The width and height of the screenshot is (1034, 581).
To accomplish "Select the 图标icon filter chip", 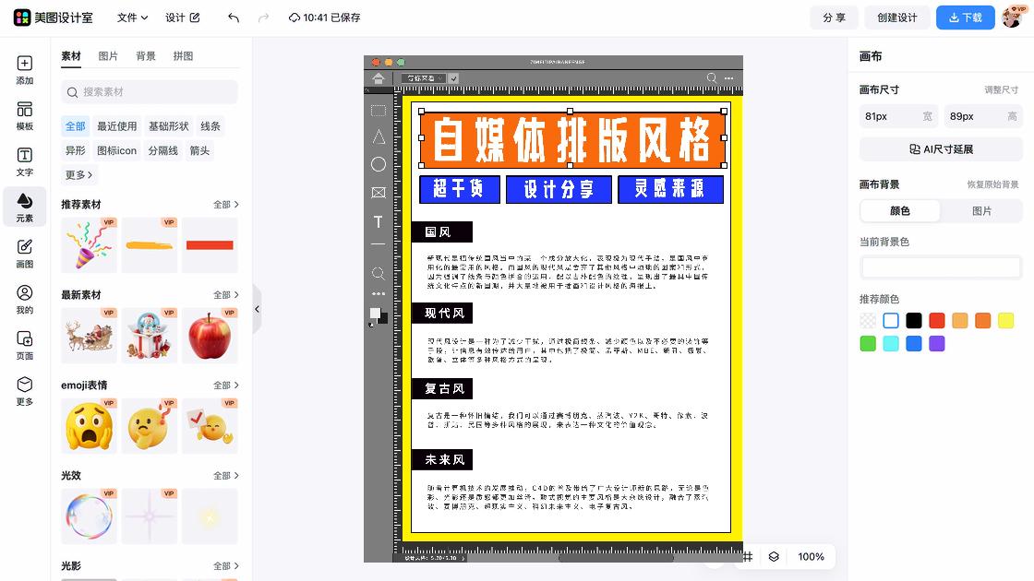I will (x=116, y=150).
